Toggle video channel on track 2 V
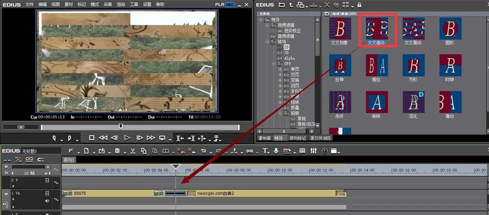 tap(47, 180)
